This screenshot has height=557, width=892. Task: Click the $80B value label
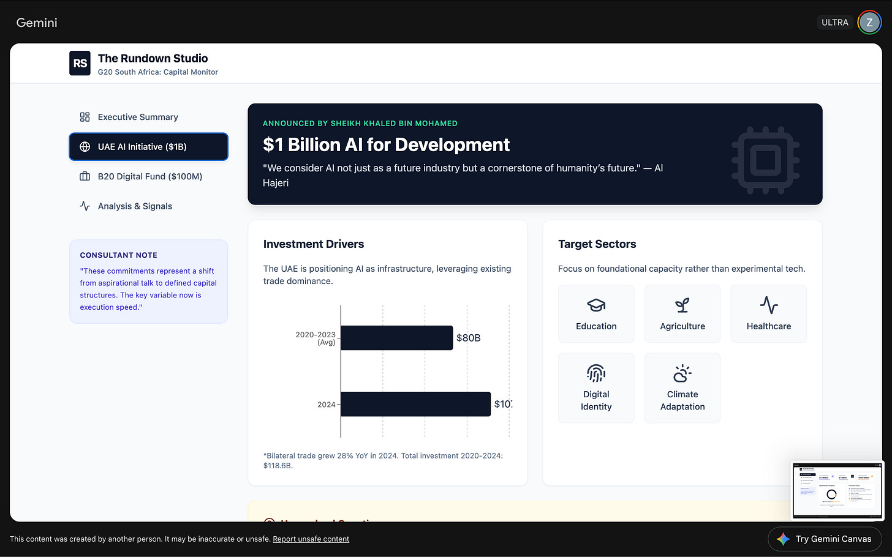(469, 338)
